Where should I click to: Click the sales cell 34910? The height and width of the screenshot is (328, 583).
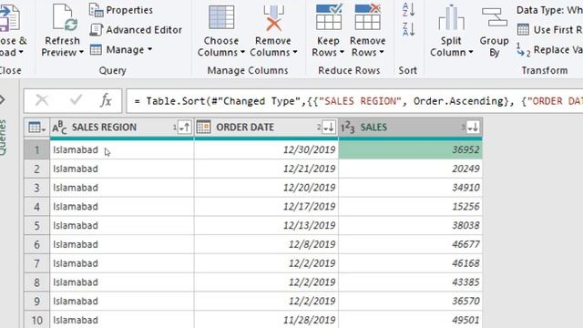click(x=410, y=188)
